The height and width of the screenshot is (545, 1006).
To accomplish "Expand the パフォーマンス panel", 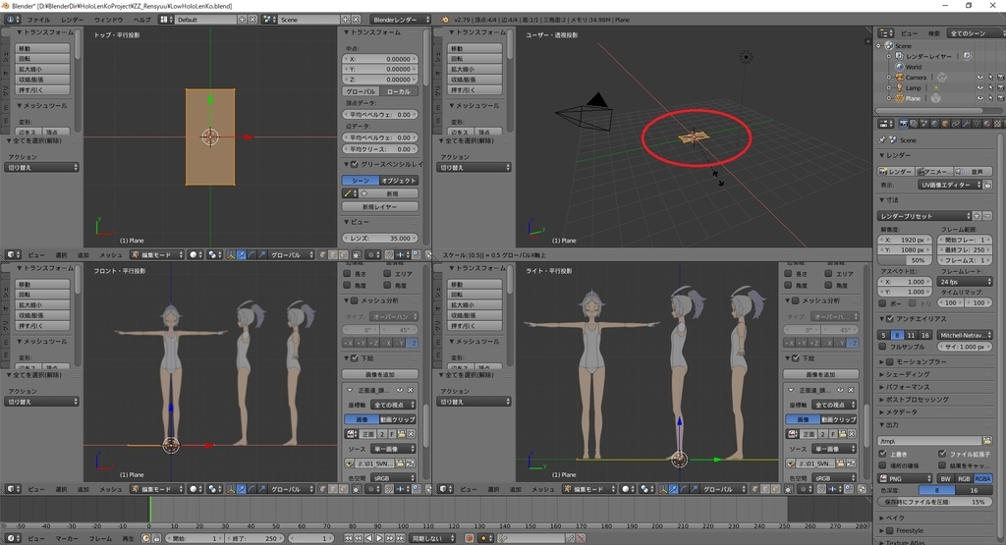I will (908, 387).
